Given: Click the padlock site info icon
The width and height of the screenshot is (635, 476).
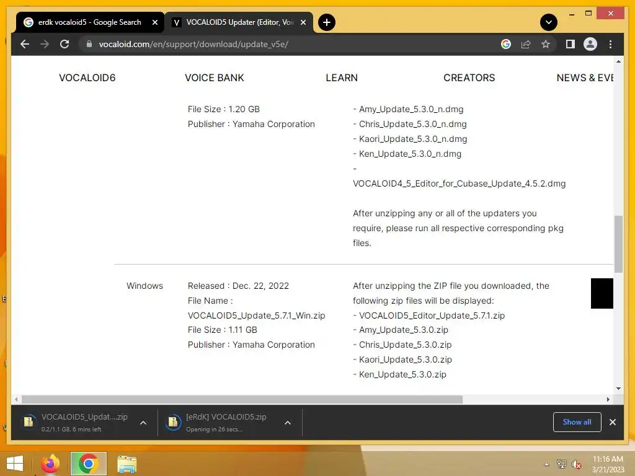Looking at the screenshot, I should 89,44.
